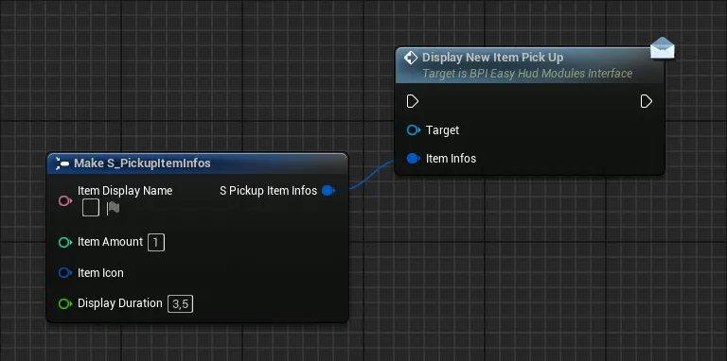Click the Display Duration input pin
Image resolution: width=727 pixels, height=361 pixels.
(65, 303)
